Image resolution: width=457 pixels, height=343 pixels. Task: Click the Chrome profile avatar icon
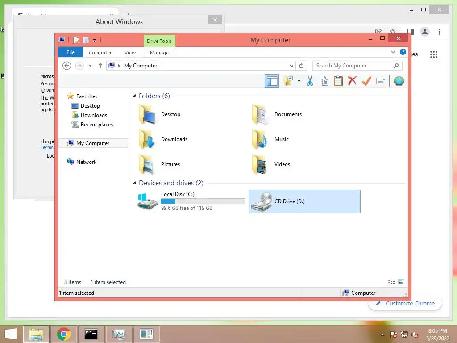point(425,32)
